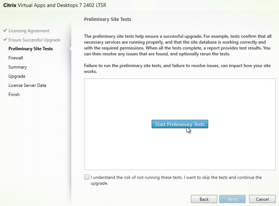The height and width of the screenshot is (206, 279).
Task: Start the preliminary tests
Action: tap(180, 124)
